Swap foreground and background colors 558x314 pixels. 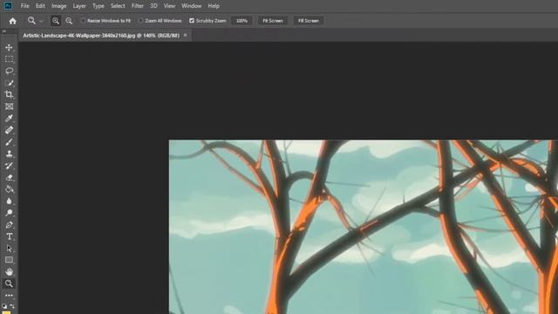12,306
